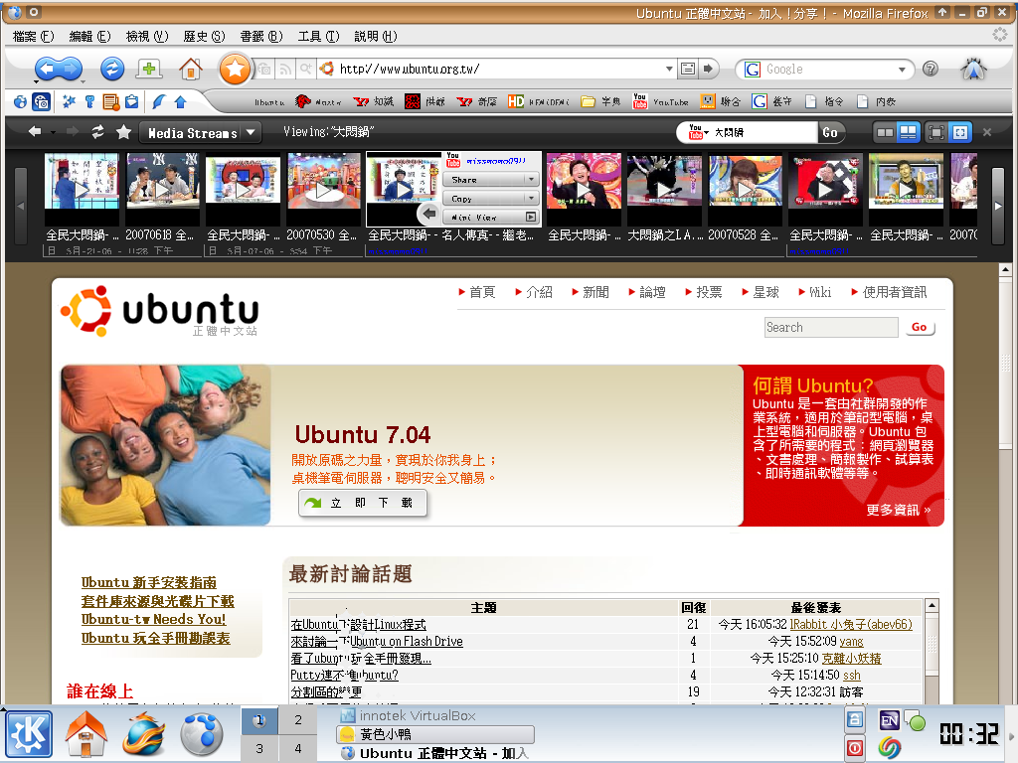Open 來討論一下Ubuntu on Flash Drive topic
Image resolution: width=1018 pixels, height=763 pixels.
pyautogui.click(x=377, y=642)
